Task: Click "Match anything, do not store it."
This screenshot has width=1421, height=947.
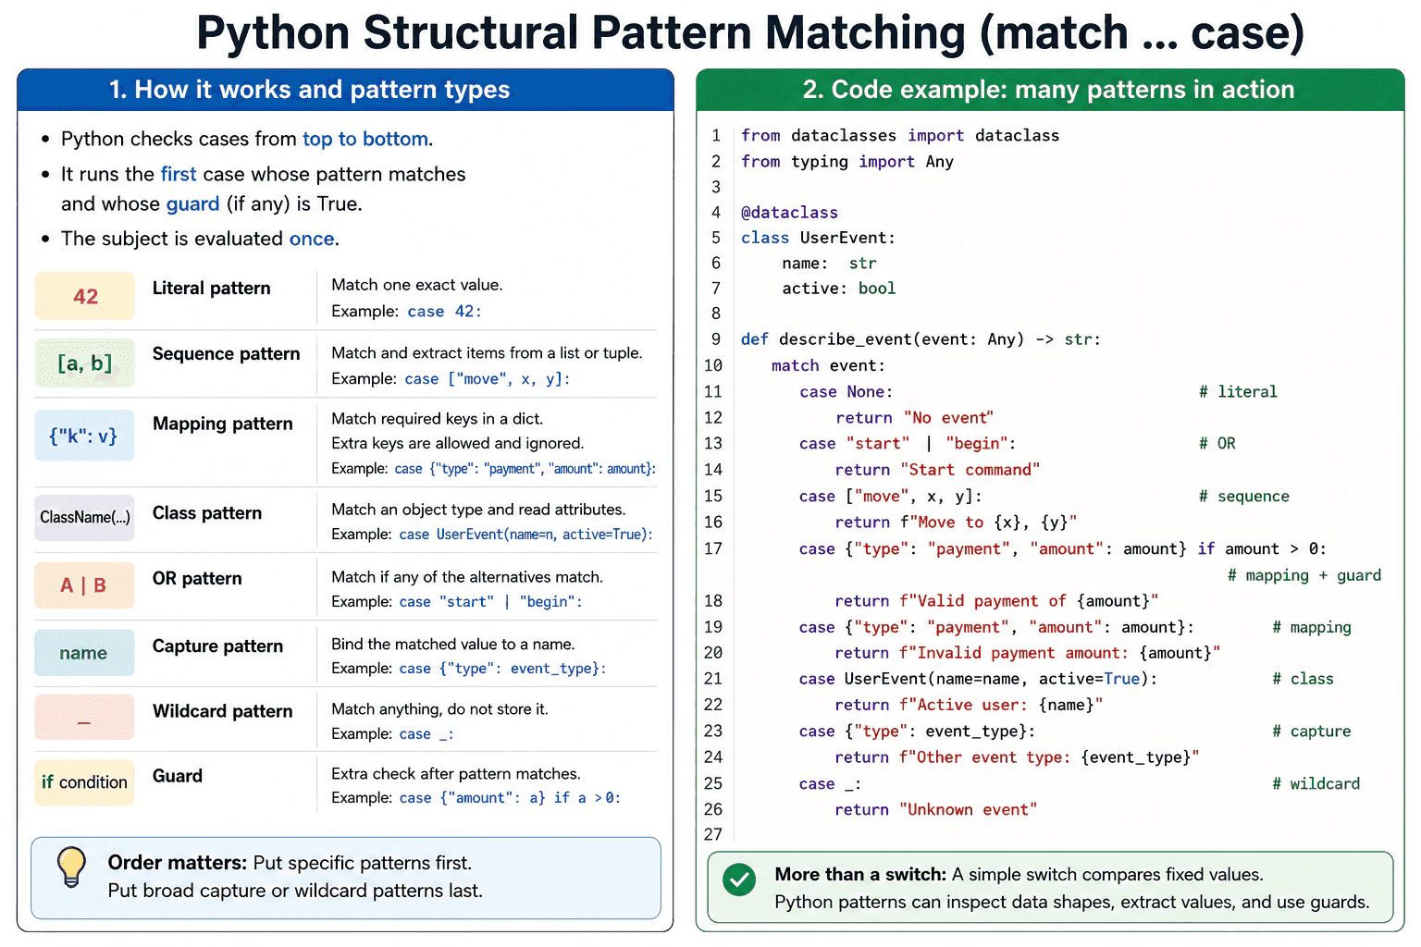Action: click(440, 709)
